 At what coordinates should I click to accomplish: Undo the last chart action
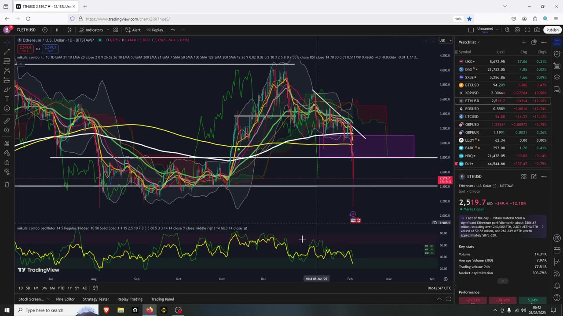point(173,30)
